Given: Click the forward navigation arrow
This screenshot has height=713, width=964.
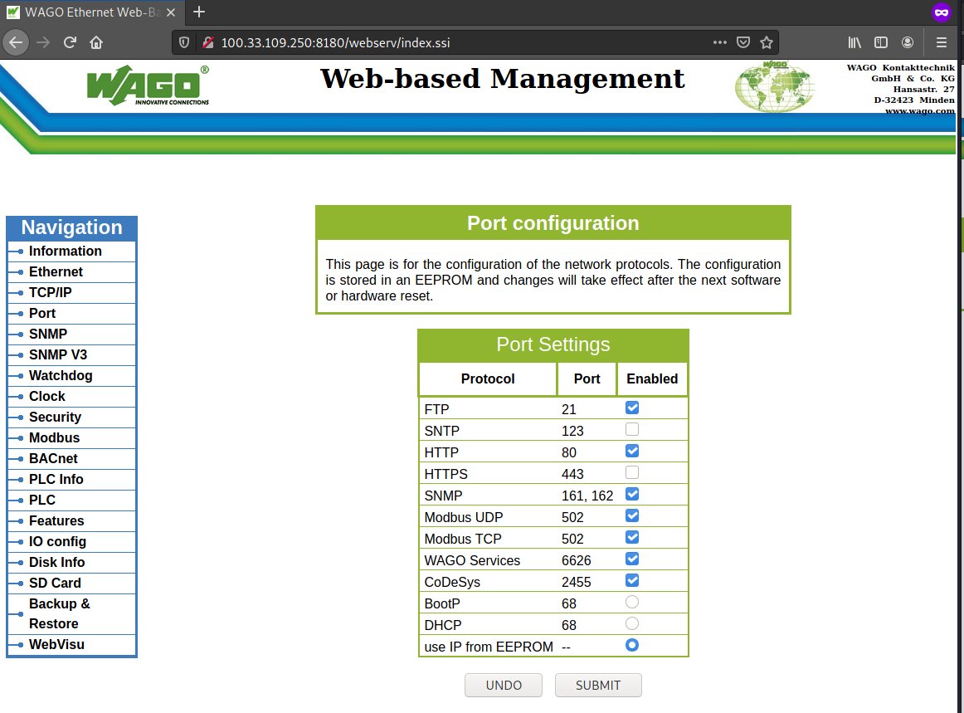Looking at the screenshot, I should [x=43, y=42].
